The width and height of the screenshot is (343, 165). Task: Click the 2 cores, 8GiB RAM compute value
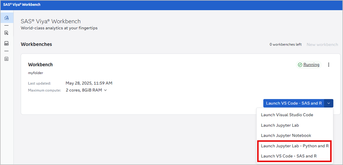coord(84,90)
